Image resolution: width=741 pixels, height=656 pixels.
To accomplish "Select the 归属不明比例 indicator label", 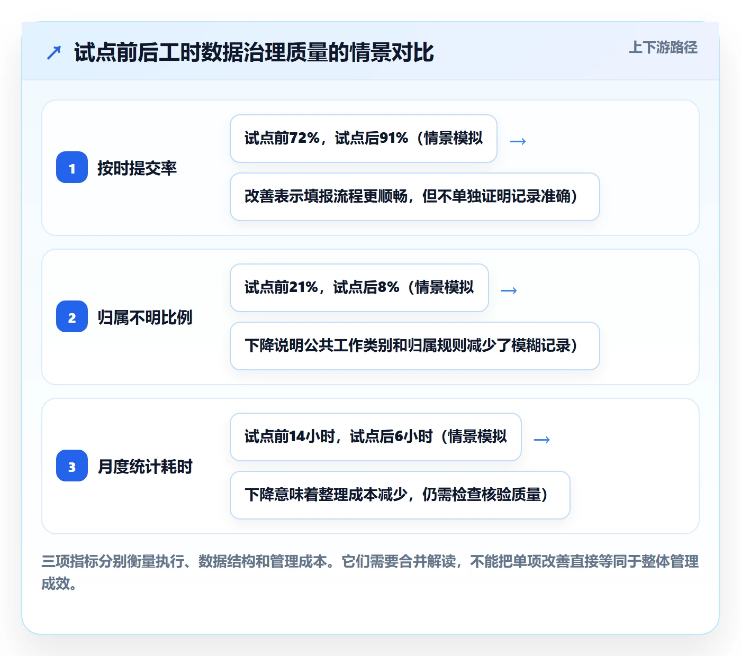I will (x=145, y=317).
